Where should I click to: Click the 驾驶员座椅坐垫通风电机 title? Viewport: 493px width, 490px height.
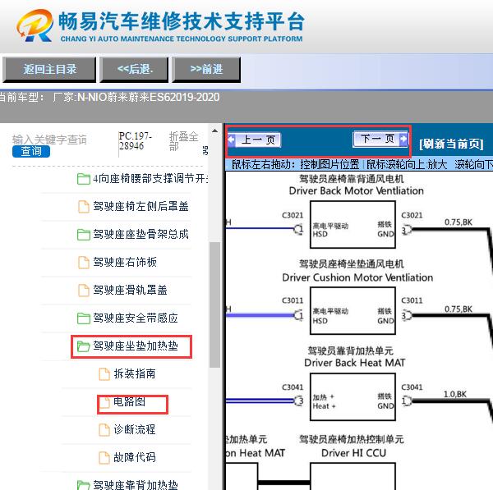pos(351,263)
